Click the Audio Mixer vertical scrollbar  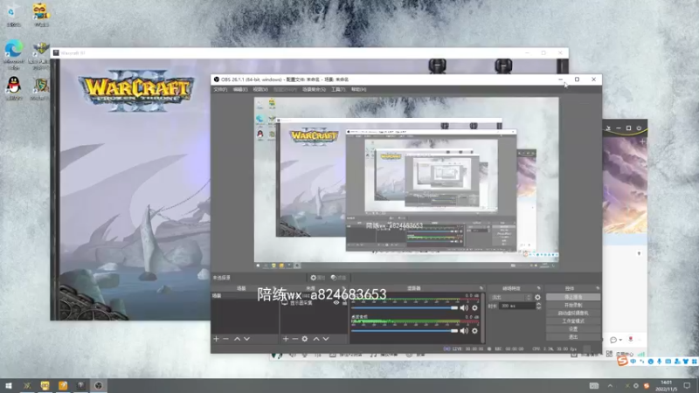click(483, 318)
